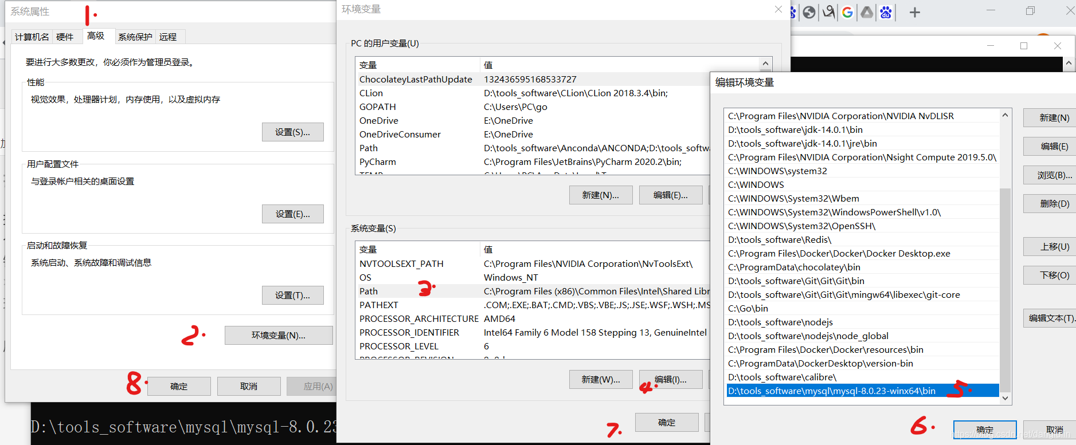Select the system variable Path row
The width and height of the screenshot is (1076, 445).
coord(533,291)
